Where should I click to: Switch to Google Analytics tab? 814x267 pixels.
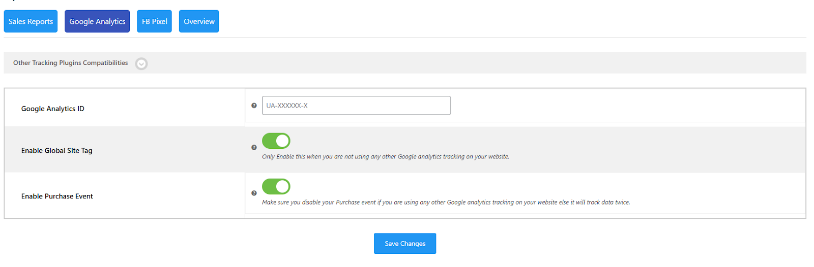(97, 21)
